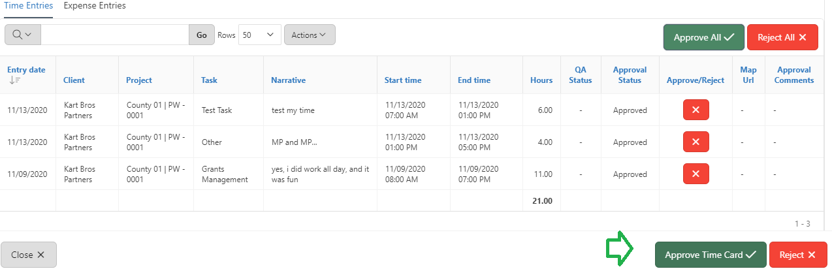Reject the Grants Management entry with X
The image size is (832, 271).
click(696, 174)
